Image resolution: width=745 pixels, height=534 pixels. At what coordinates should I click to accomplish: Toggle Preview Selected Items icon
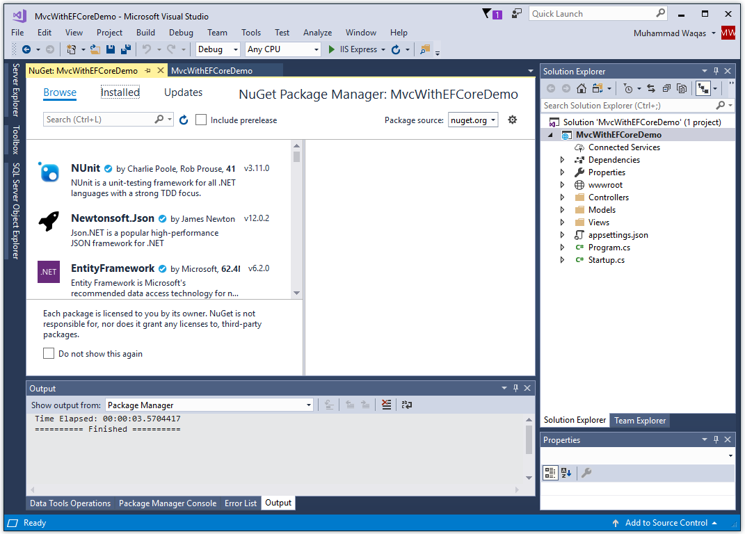tap(703, 88)
